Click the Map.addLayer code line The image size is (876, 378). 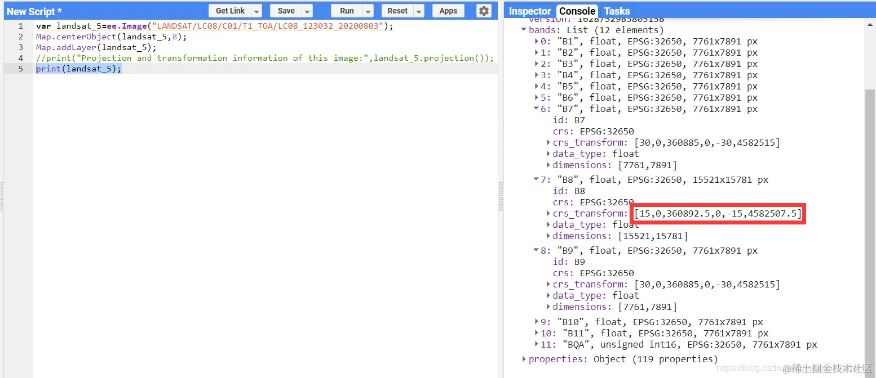coord(96,47)
